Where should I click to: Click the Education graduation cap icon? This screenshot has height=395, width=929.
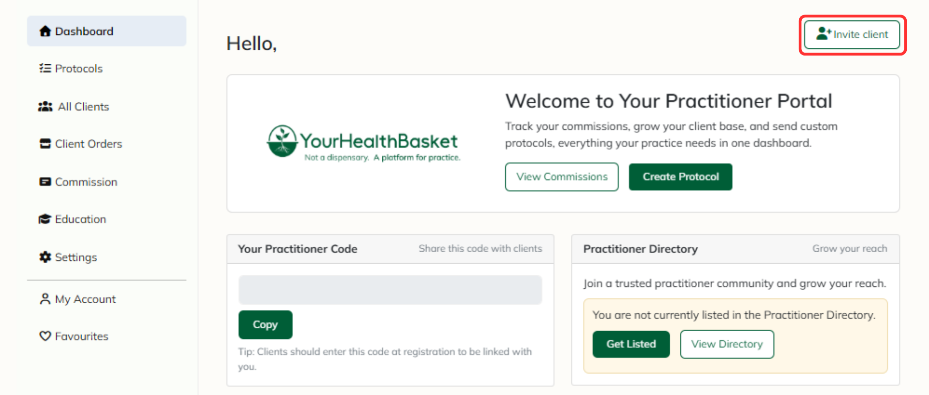(x=45, y=219)
